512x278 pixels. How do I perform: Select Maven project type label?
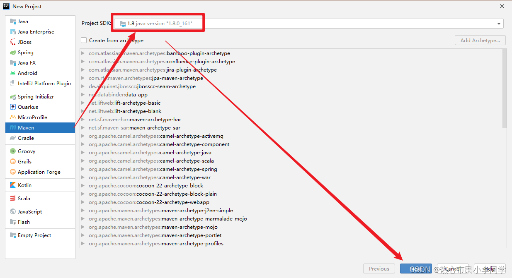click(26, 127)
